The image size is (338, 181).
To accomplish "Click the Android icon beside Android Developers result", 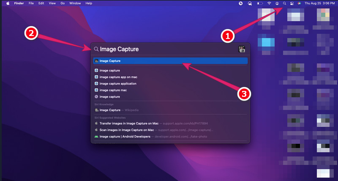I will coord(96,137).
